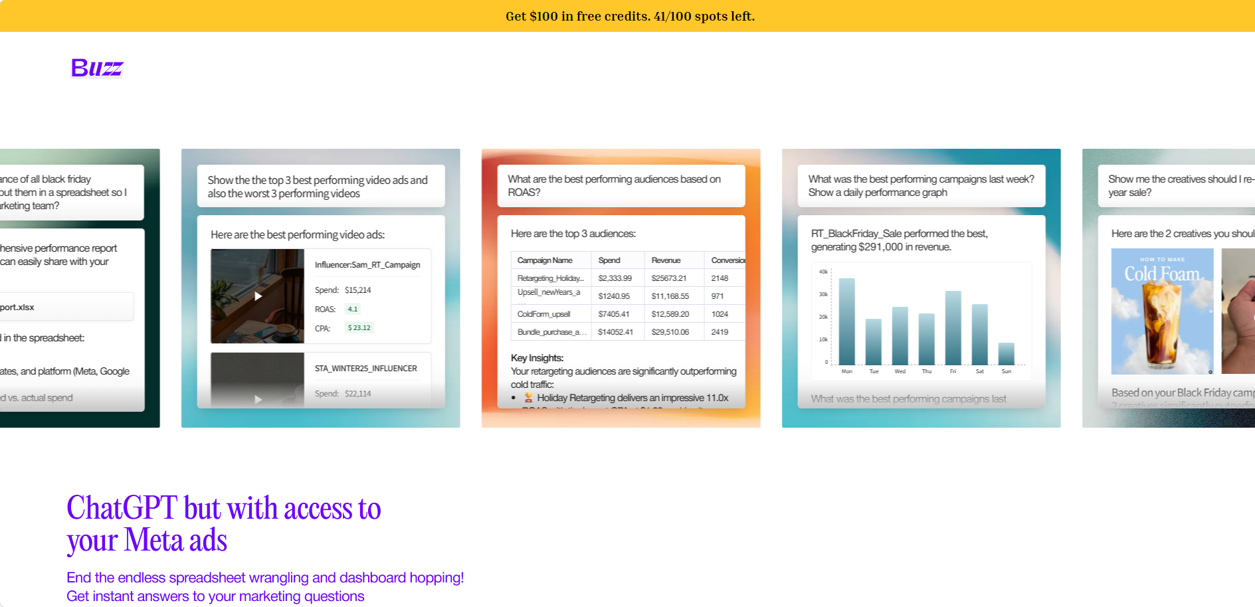Click the Spend value $22,114
This screenshot has width=1255, height=607.
point(358,394)
